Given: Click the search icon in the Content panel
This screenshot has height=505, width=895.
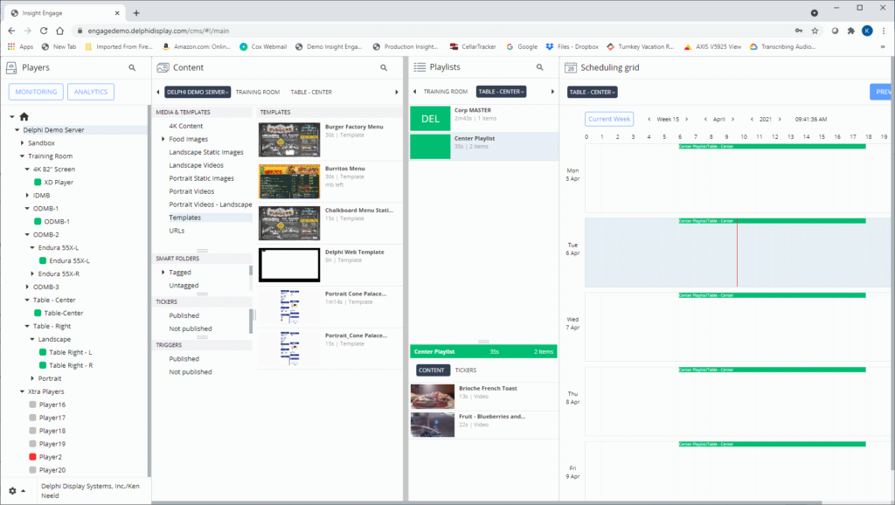Looking at the screenshot, I should point(384,68).
